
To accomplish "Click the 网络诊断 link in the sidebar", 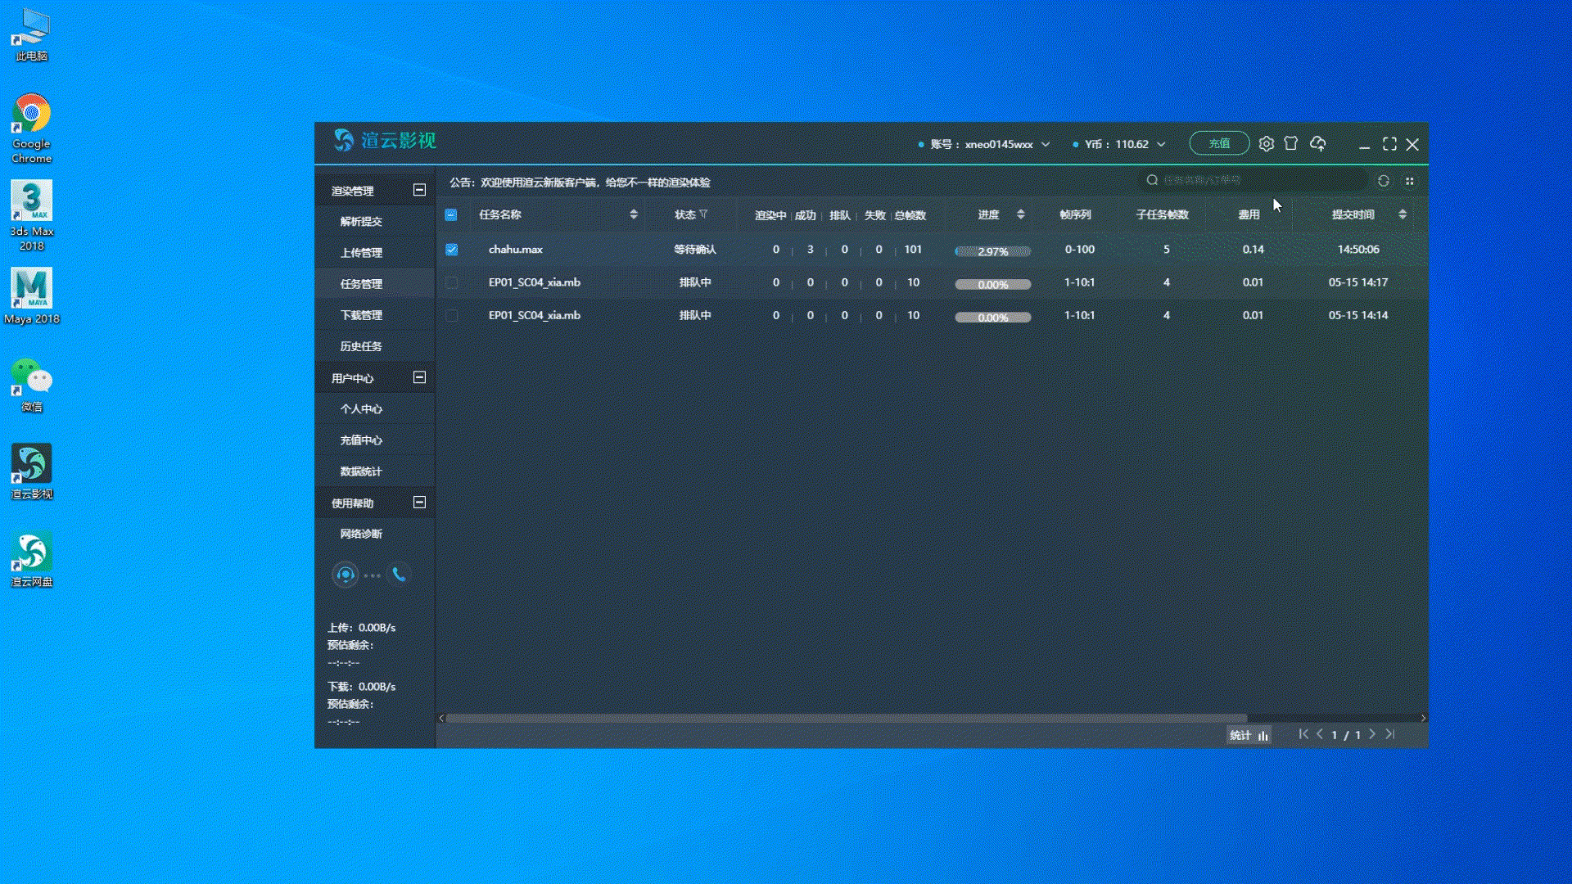I will click(361, 534).
